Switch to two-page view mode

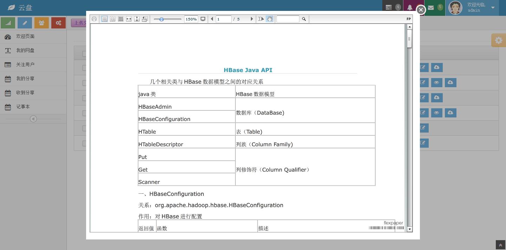[112, 19]
